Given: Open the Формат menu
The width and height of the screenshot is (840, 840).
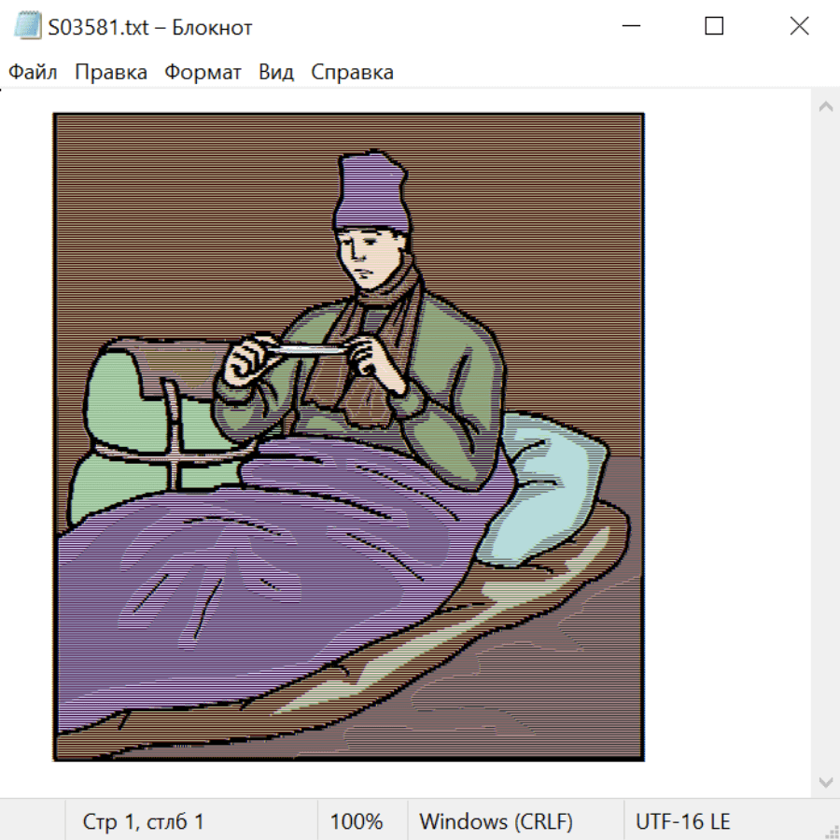Looking at the screenshot, I should pos(203,72).
